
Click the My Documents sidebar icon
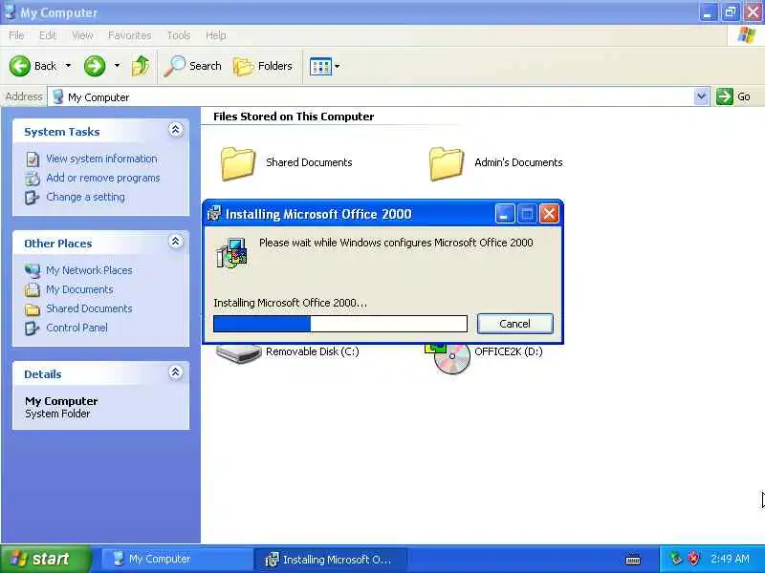(x=33, y=290)
